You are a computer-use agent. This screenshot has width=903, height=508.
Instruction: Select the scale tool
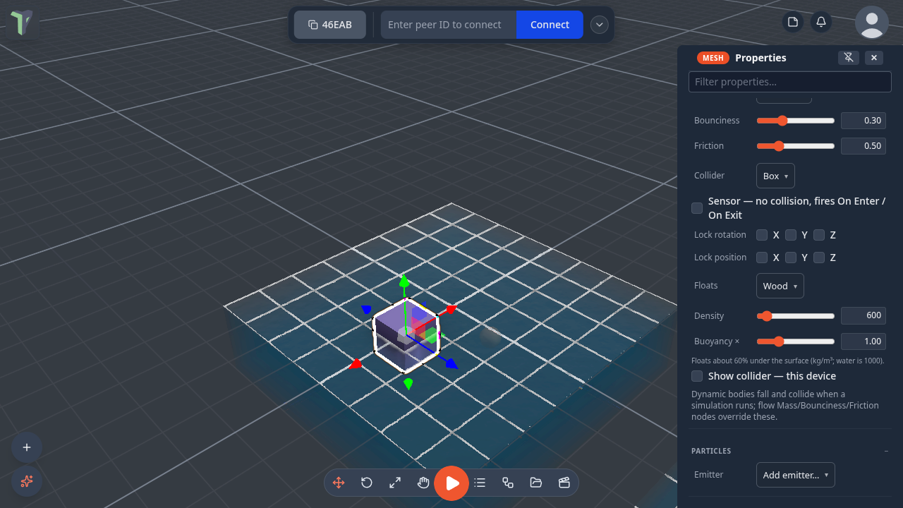(395, 483)
